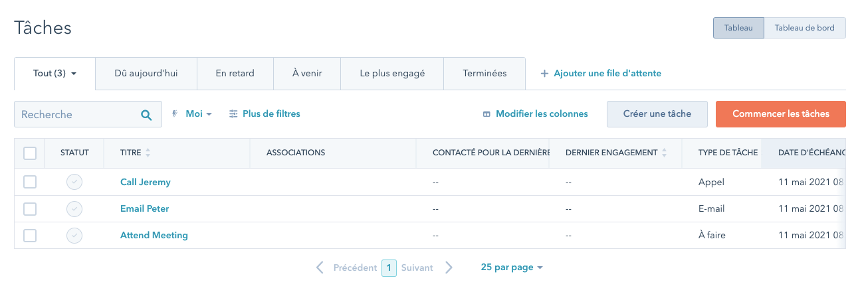This screenshot has height=300, width=860.
Task: Sort by Dernier Engagement column arrows
Action: [x=664, y=153]
